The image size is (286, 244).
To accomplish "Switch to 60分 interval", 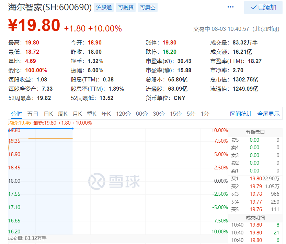I will click(x=141, y=114).
